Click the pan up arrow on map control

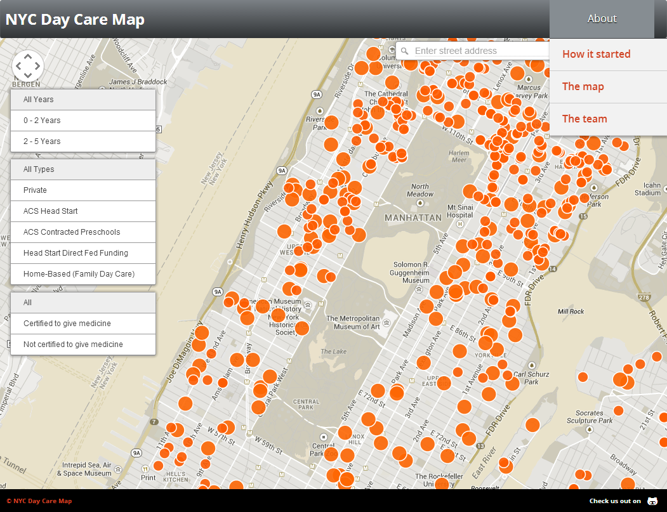[x=28, y=56]
